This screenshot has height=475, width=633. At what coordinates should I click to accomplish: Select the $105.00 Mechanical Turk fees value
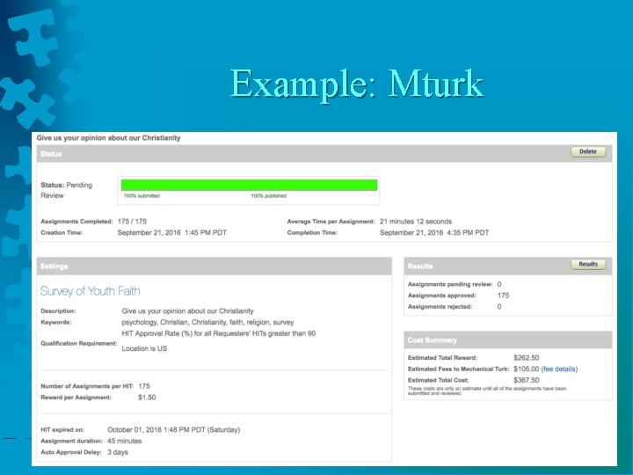[x=527, y=369]
